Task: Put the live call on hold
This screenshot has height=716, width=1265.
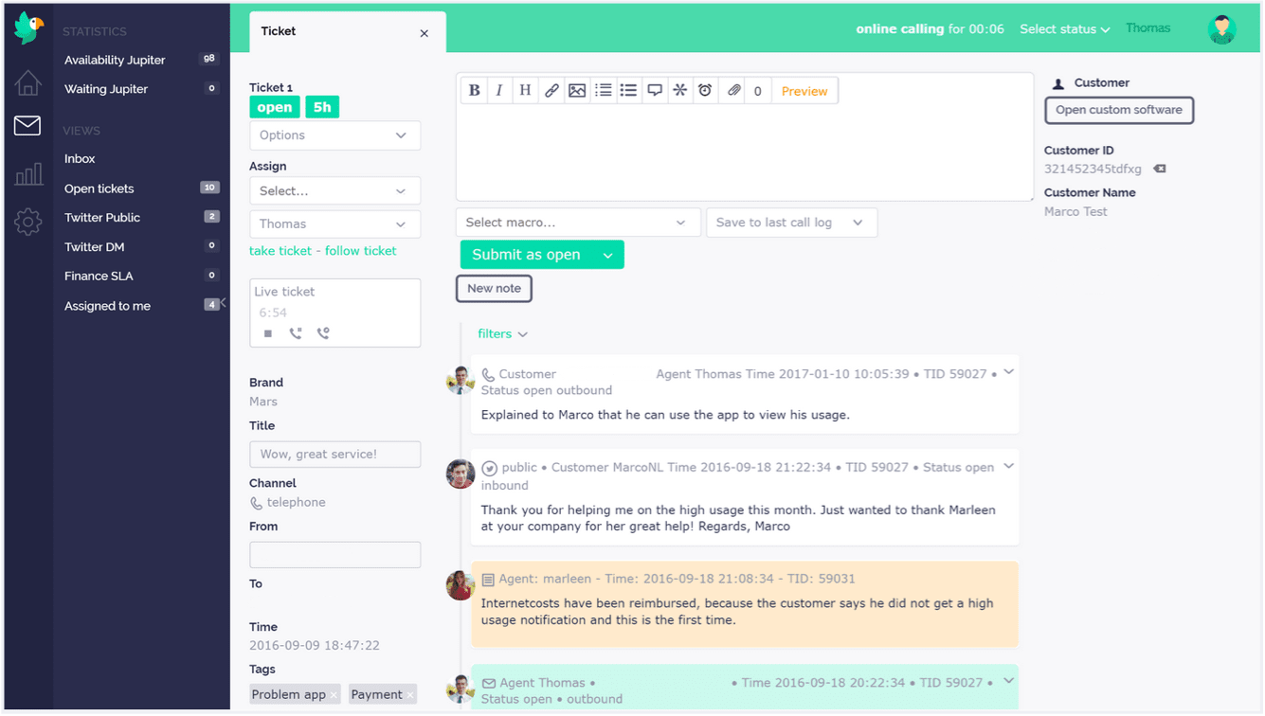Action: (x=295, y=332)
